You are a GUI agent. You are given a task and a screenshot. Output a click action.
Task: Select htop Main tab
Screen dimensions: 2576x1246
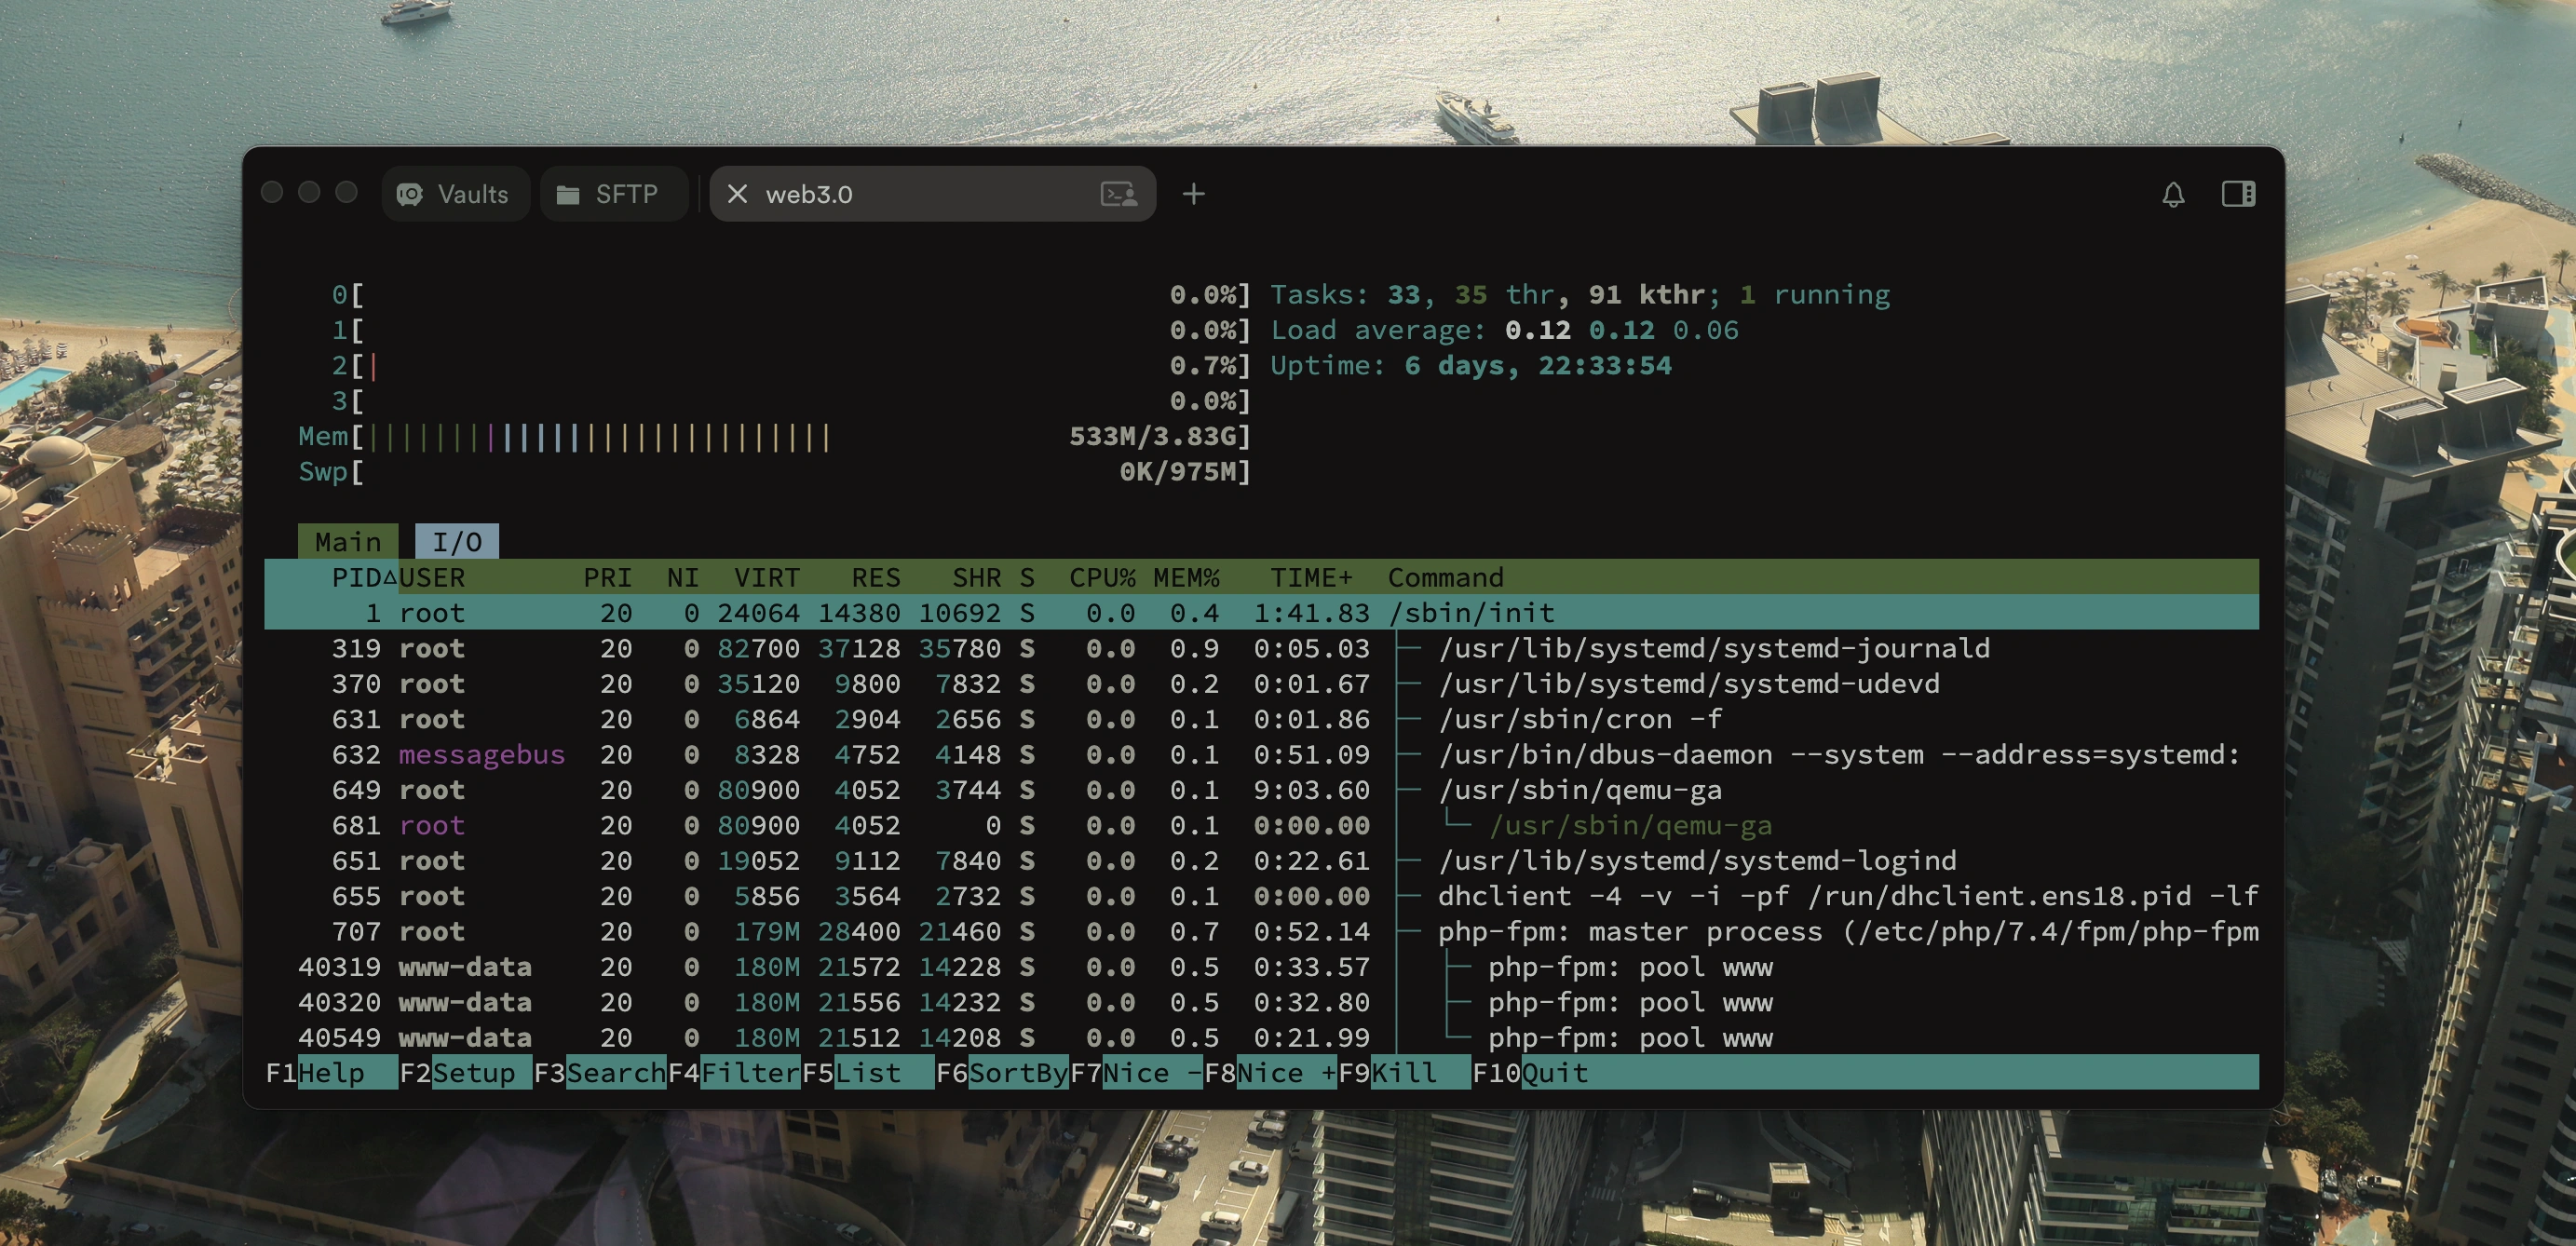[347, 542]
